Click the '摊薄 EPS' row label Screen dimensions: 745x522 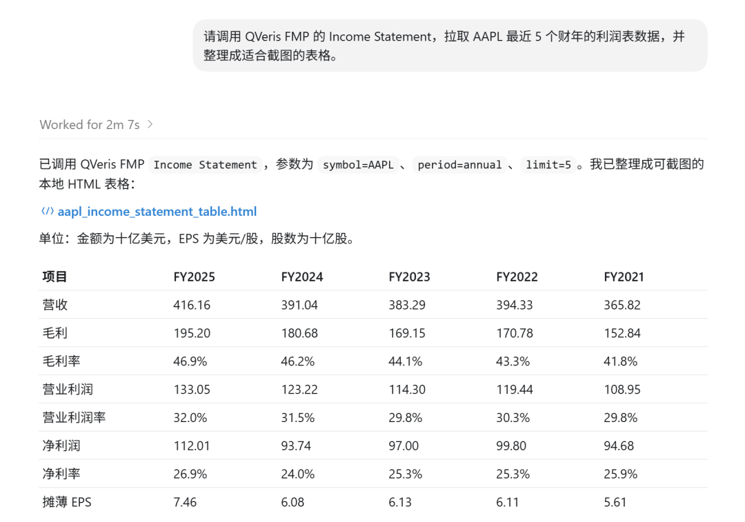[x=67, y=502]
